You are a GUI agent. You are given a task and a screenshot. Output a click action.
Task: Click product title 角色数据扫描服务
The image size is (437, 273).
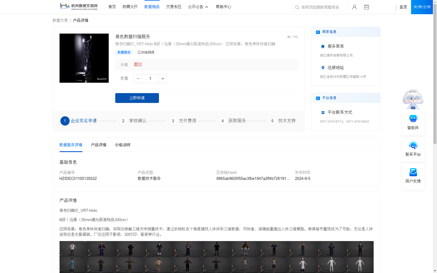coord(133,37)
